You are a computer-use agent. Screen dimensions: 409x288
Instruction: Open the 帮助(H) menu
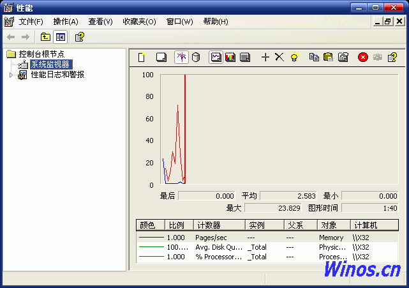coord(216,22)
